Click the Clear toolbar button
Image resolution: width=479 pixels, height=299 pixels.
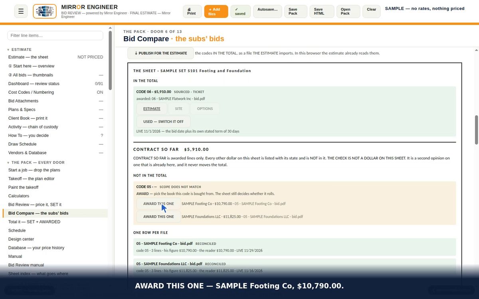(x=372, y=12)
